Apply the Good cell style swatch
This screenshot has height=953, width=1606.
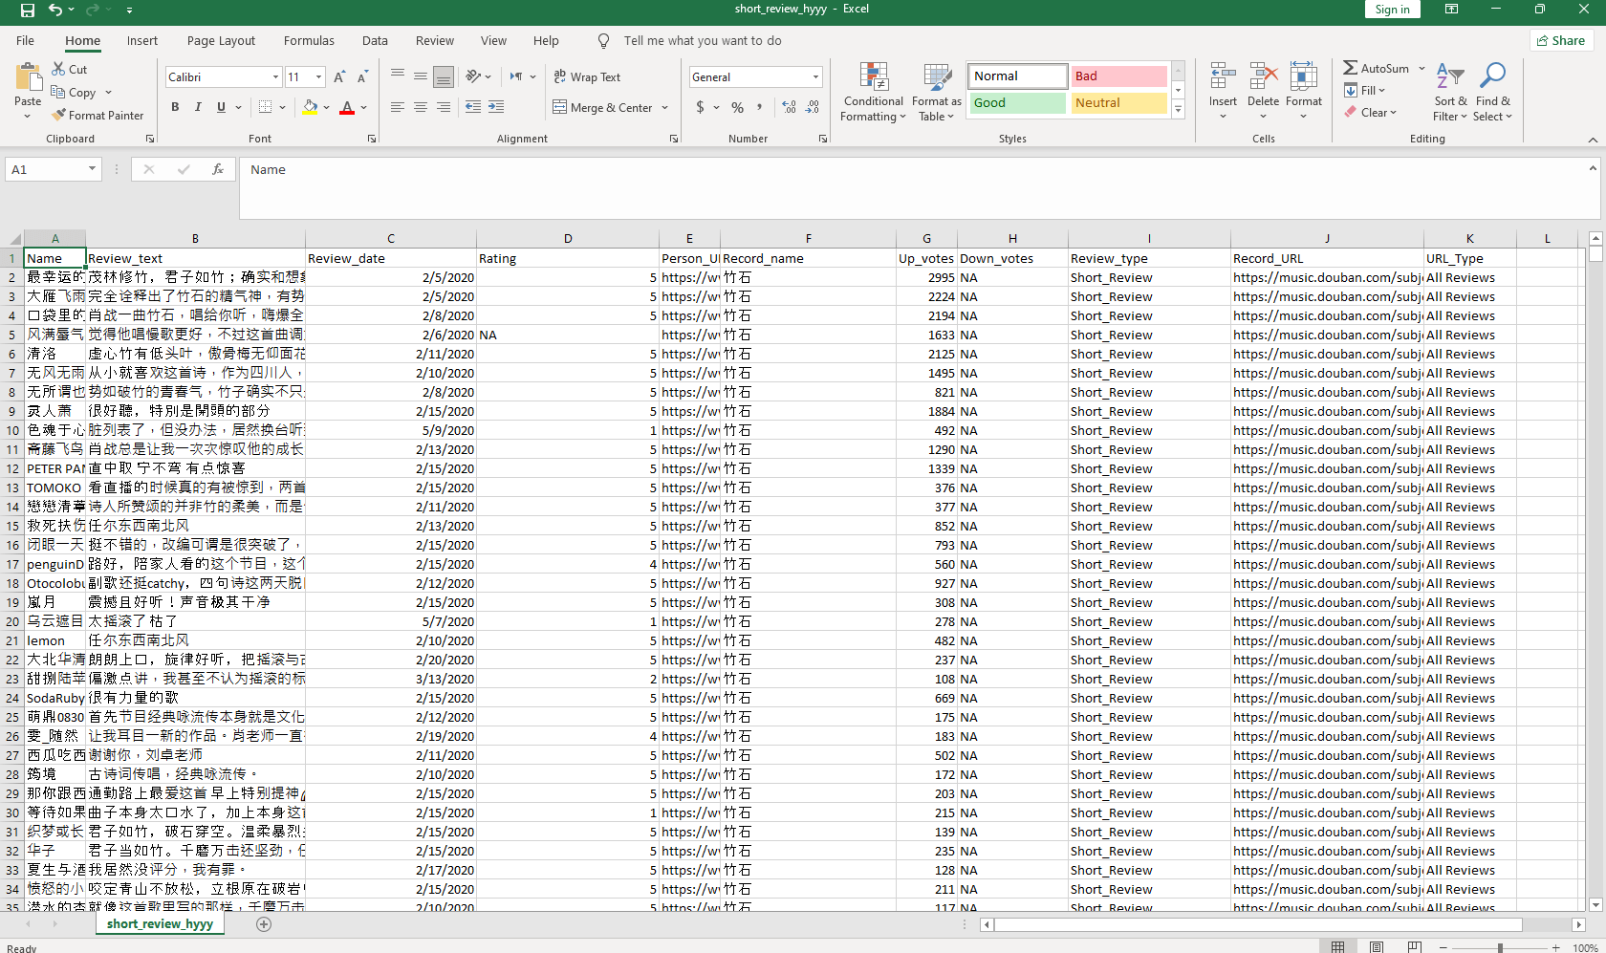click(x=1017, y=103)
